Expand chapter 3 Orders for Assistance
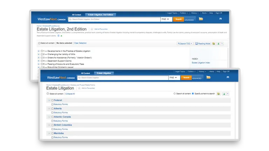Viewport: 269px width, 151px height. 39,58
